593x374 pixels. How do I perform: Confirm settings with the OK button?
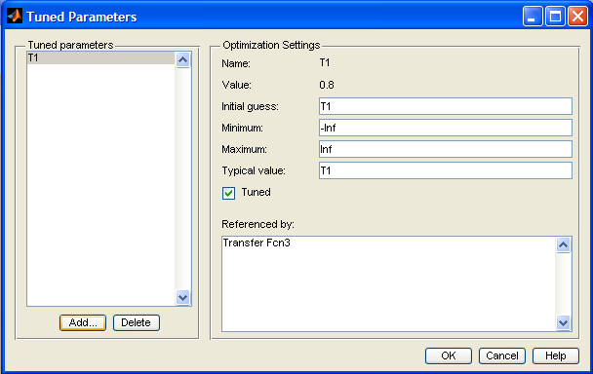[x=449, y=355]
